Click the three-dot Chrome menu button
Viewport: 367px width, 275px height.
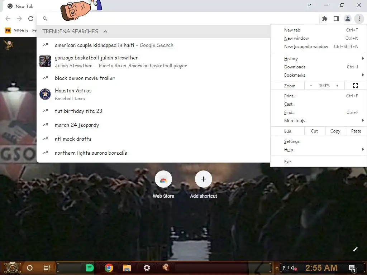click(x=359, y=19)
